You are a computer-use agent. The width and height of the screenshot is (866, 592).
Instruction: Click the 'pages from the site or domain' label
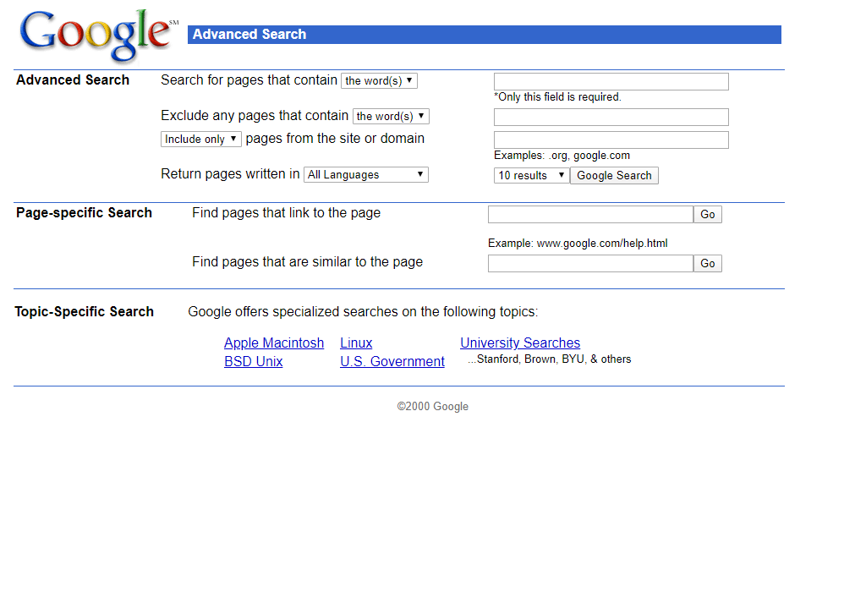coord(335,139)
